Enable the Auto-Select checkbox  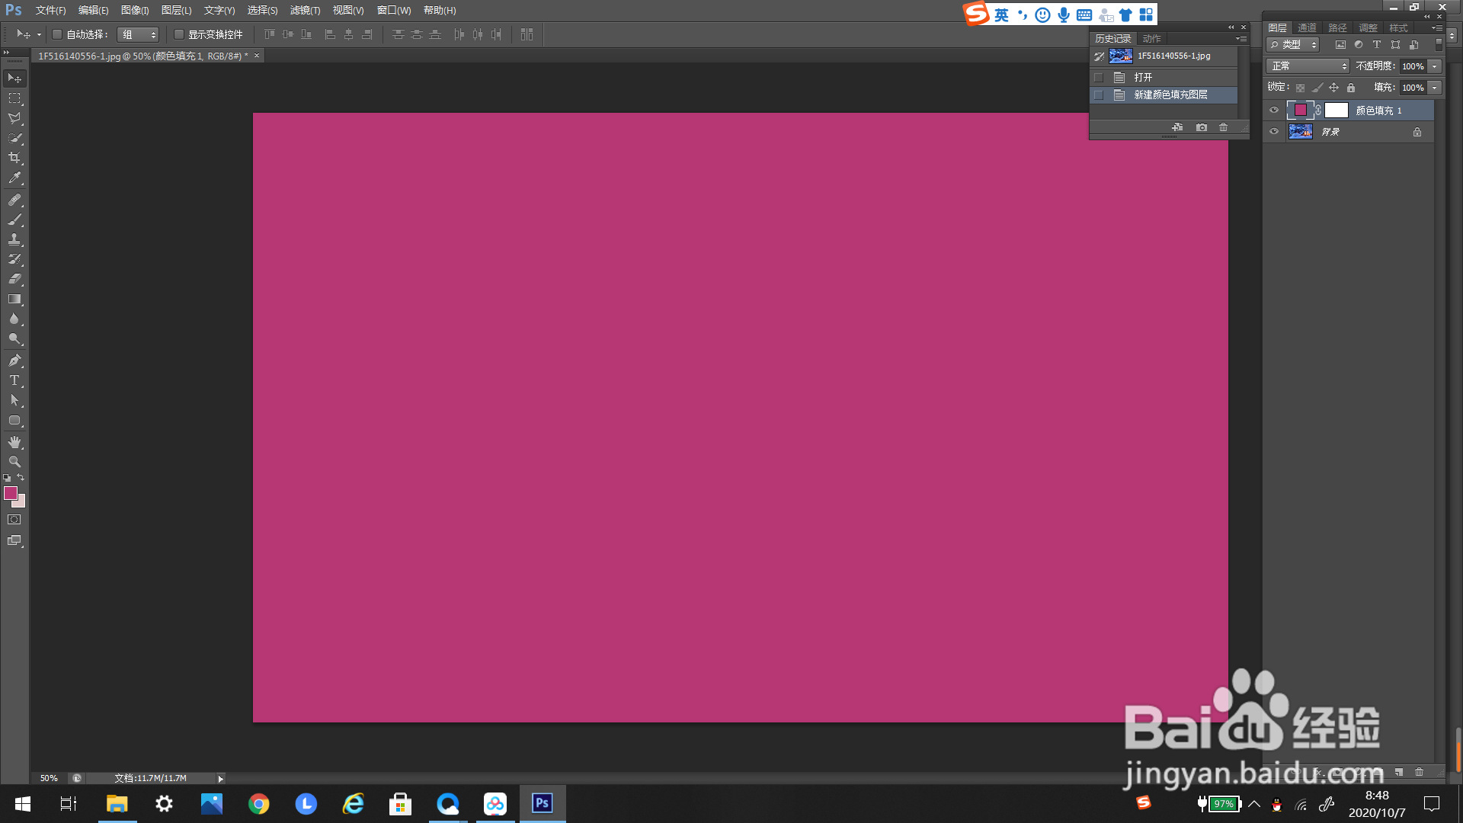[x=57, y=34]
